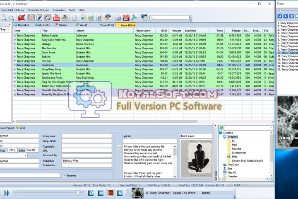Image resolution: width=298 pixels, height=199 pixels.
Task: Click the Save button
Action: [x=21, y=128]
